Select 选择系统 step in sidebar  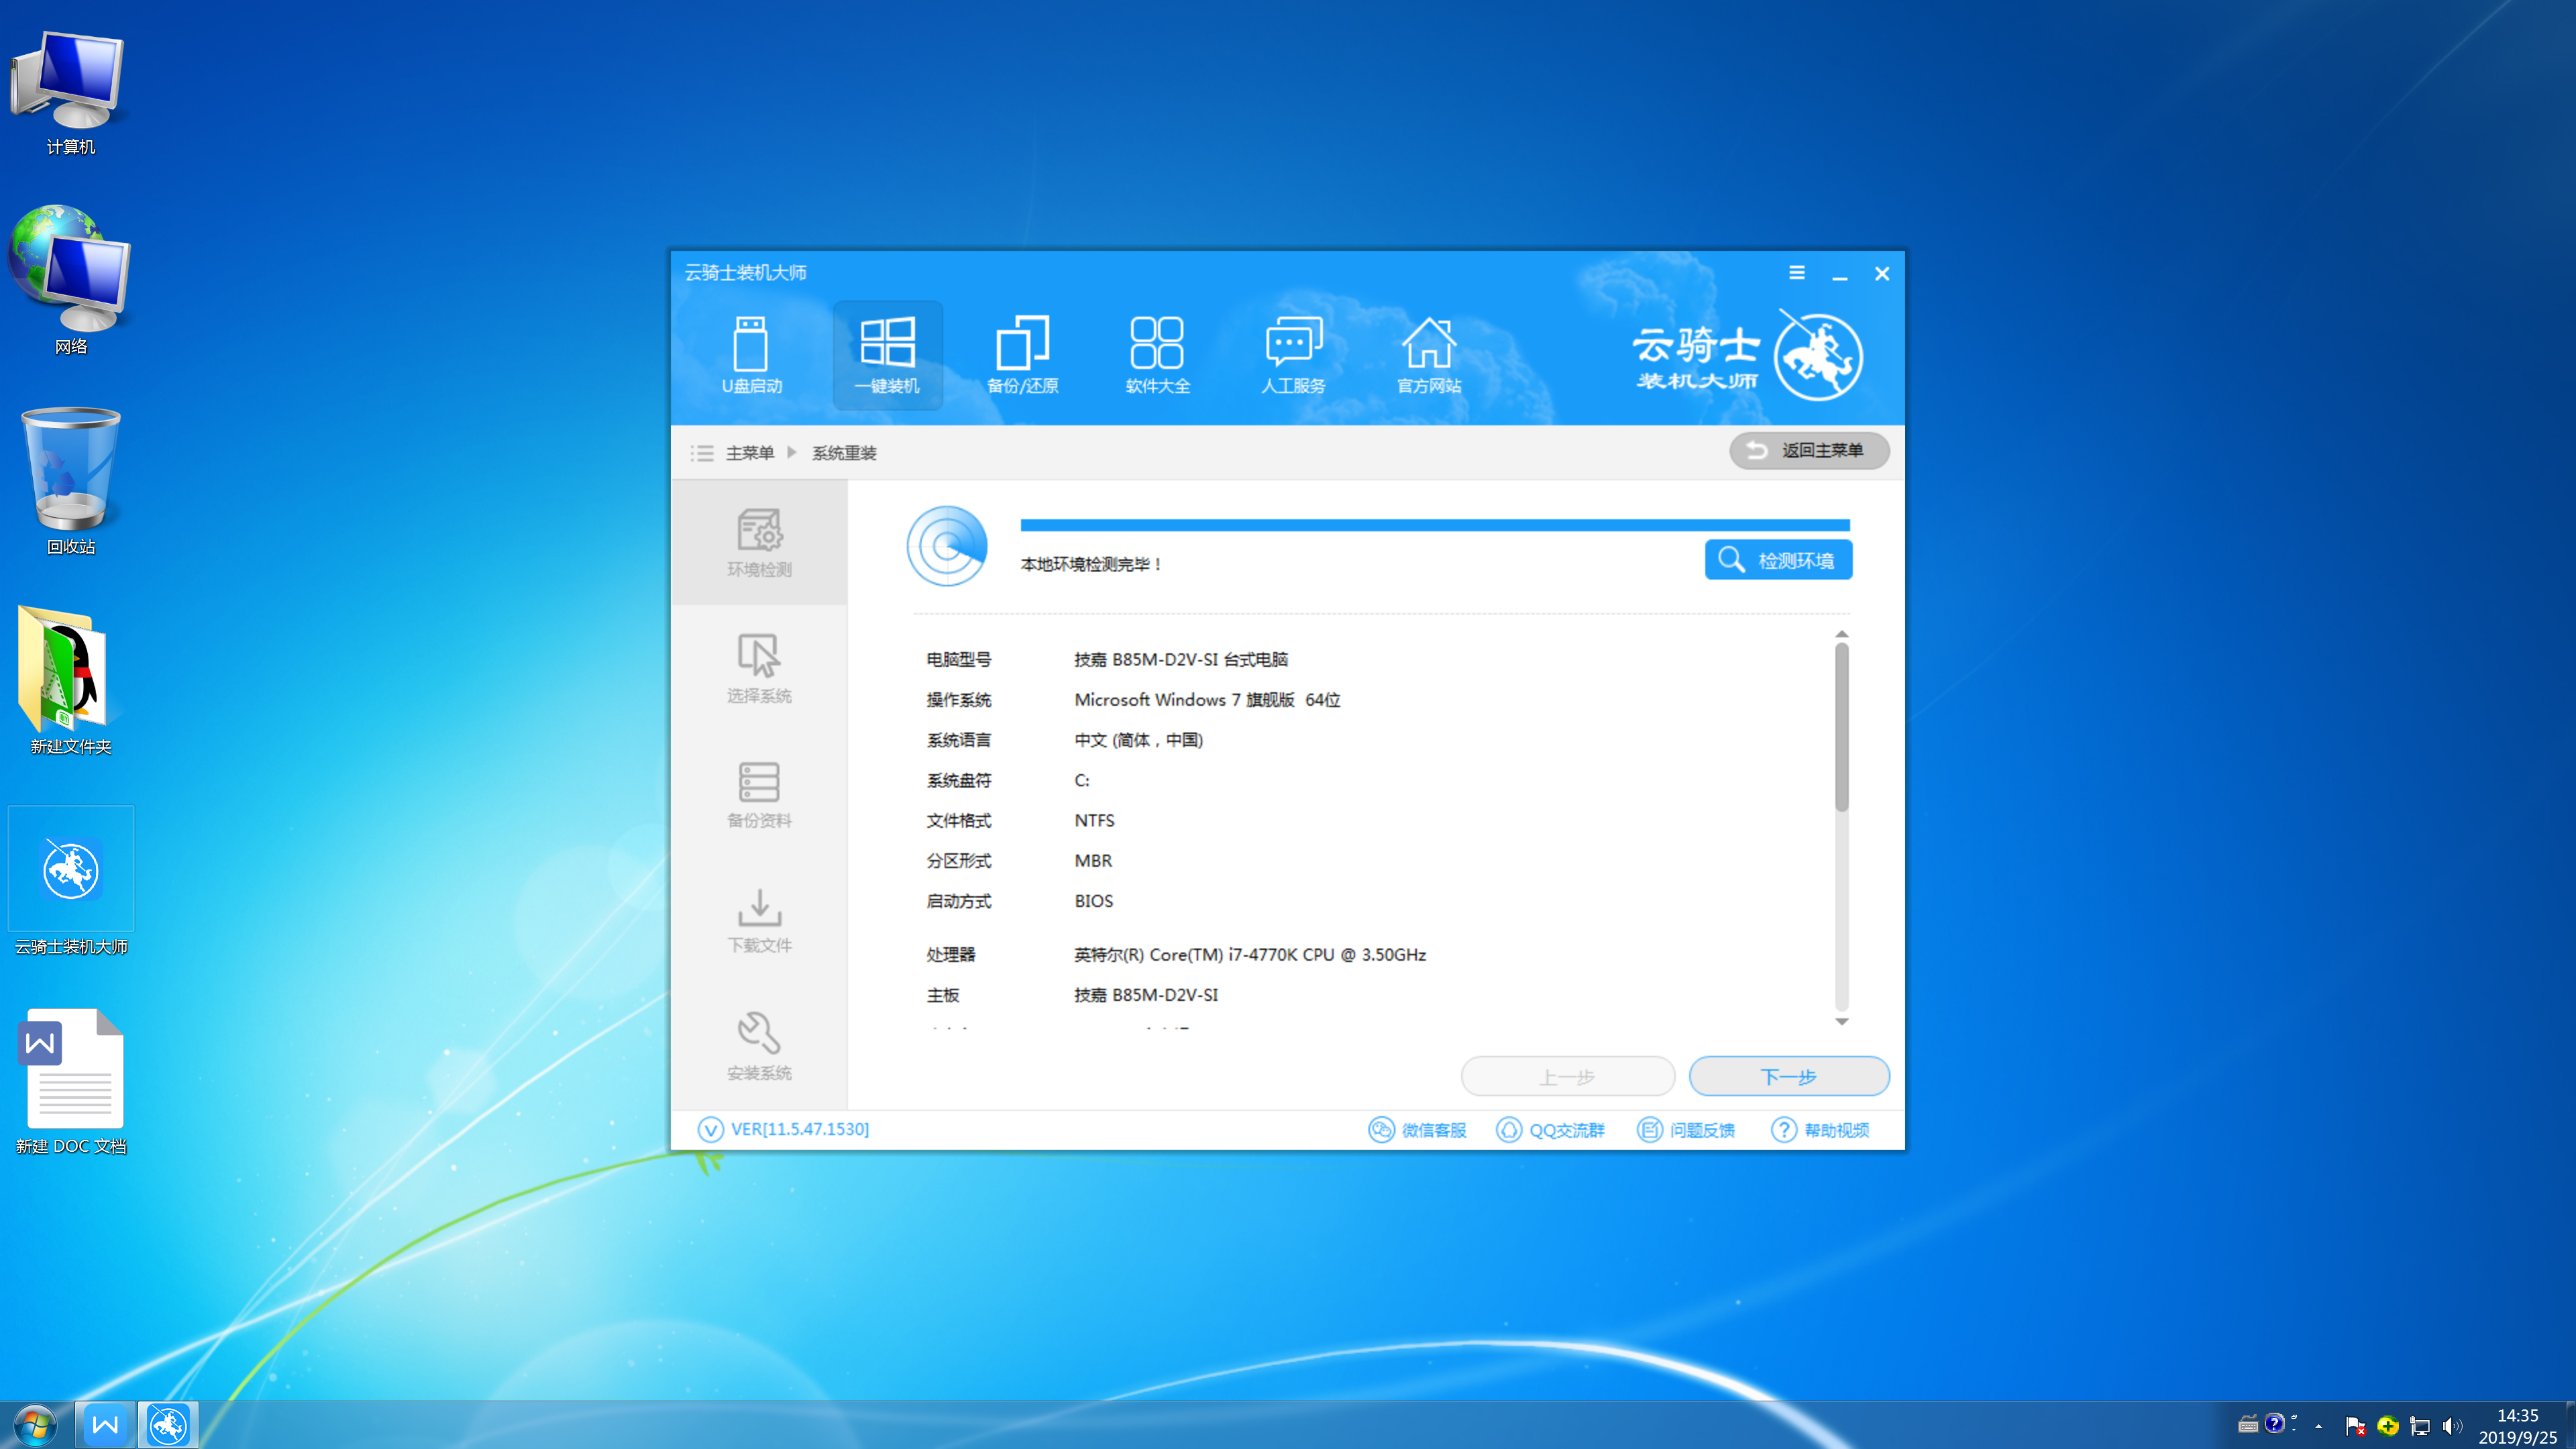(759, 668)
